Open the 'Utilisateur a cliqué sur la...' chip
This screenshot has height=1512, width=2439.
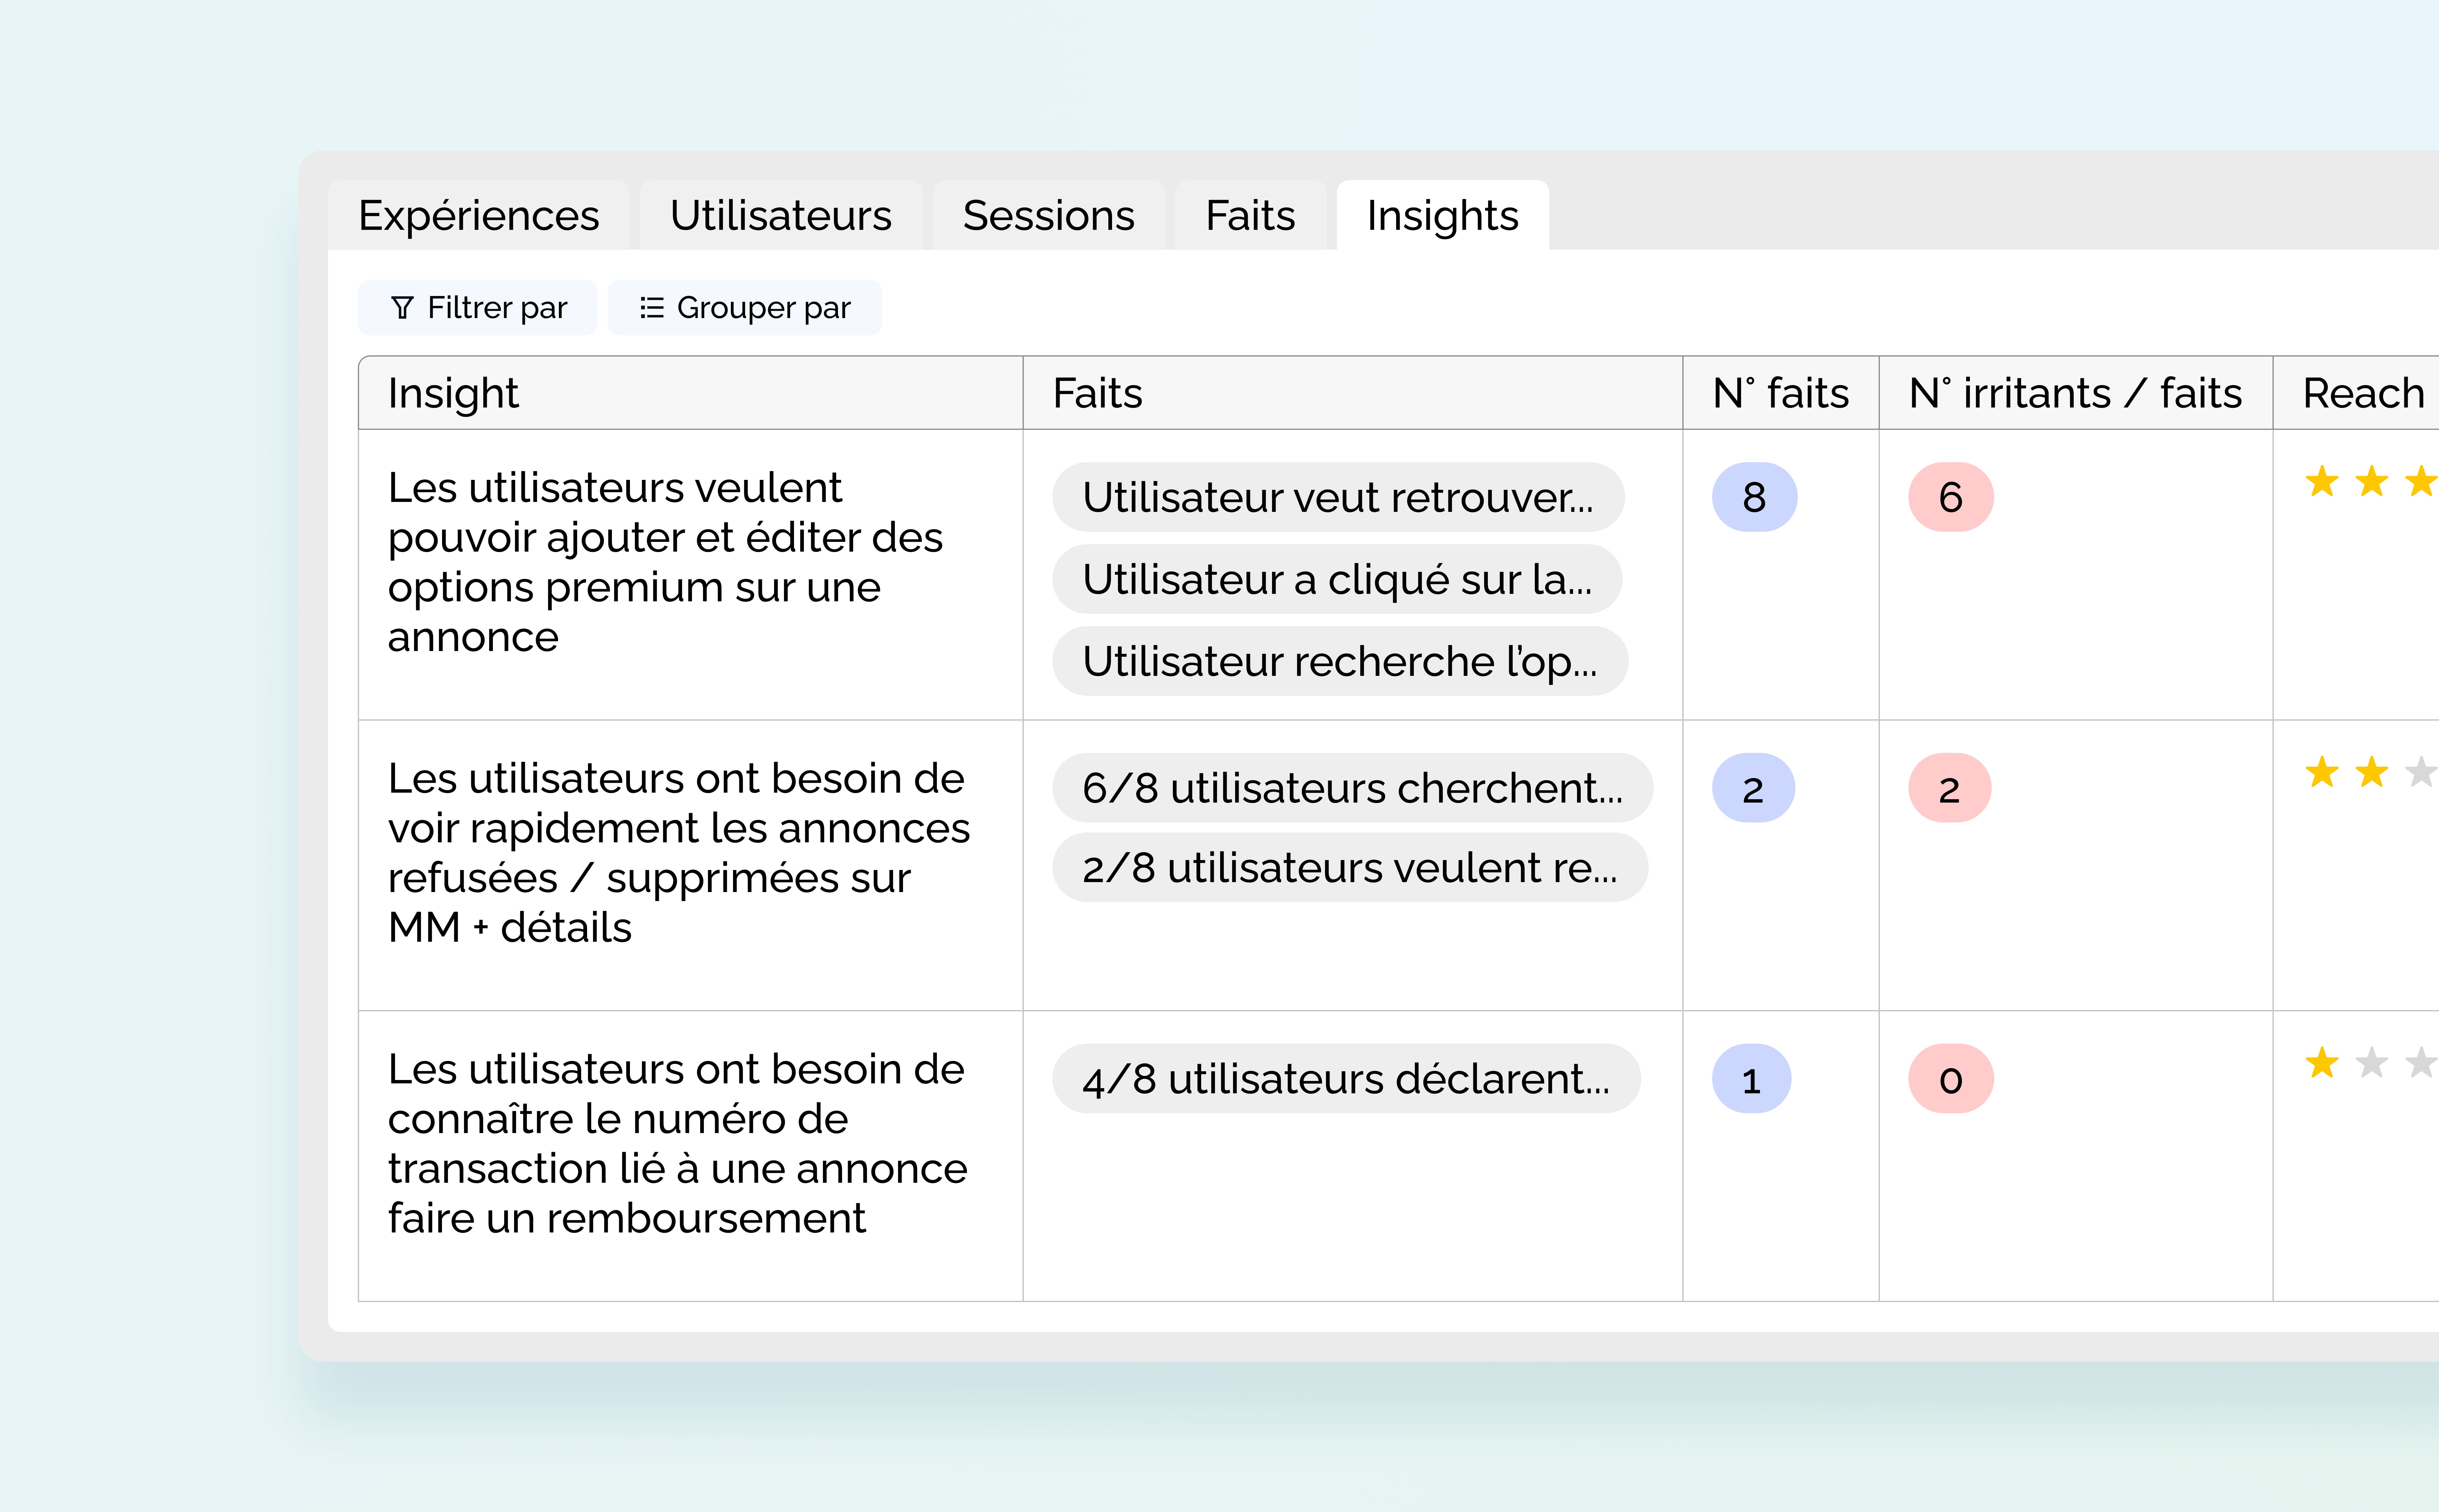(x=1337, y=579)
